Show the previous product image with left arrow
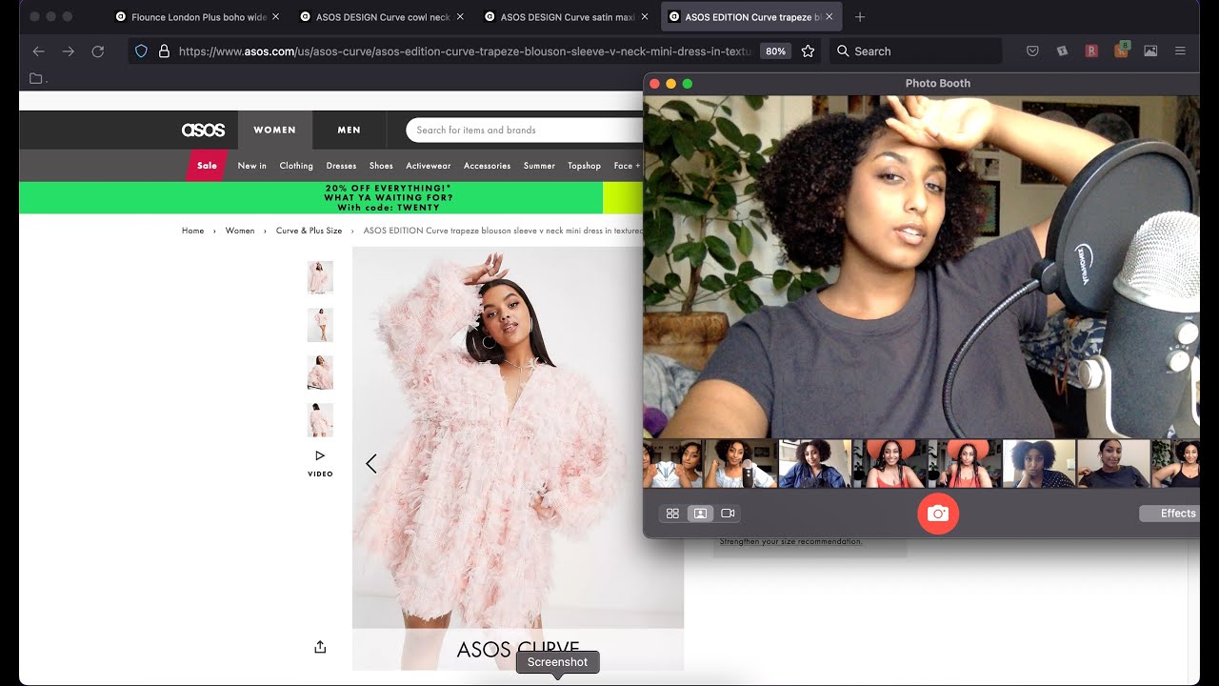The width and height of the screenshot is (1219, 686). pos(371,464)
